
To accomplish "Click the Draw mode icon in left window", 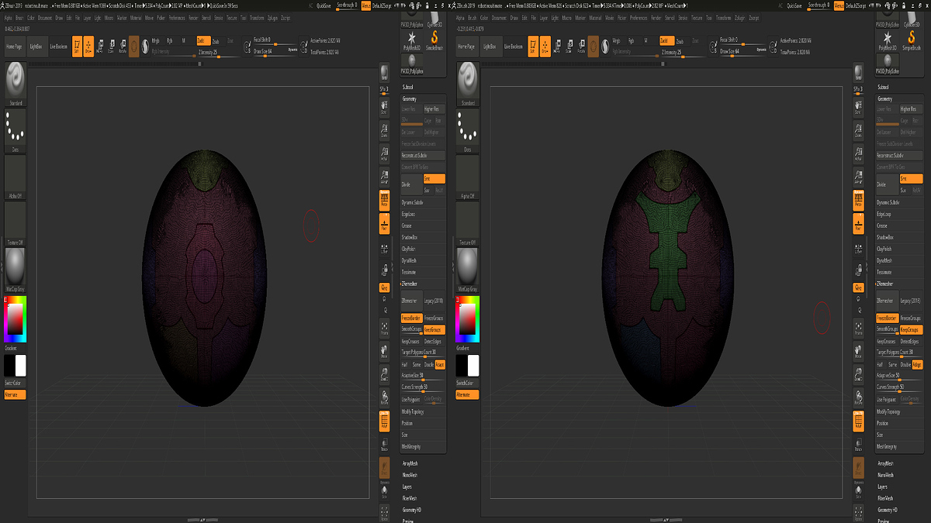I will click(89, 46).
